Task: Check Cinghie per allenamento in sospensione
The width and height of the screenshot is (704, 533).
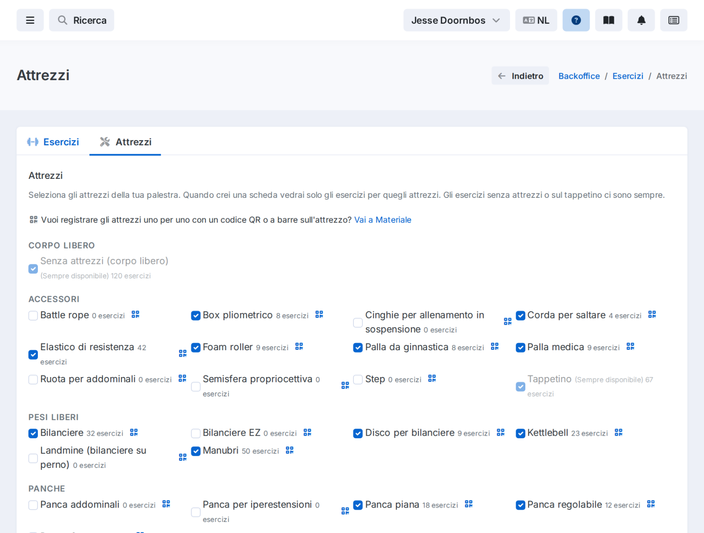Action: [358, 322]
